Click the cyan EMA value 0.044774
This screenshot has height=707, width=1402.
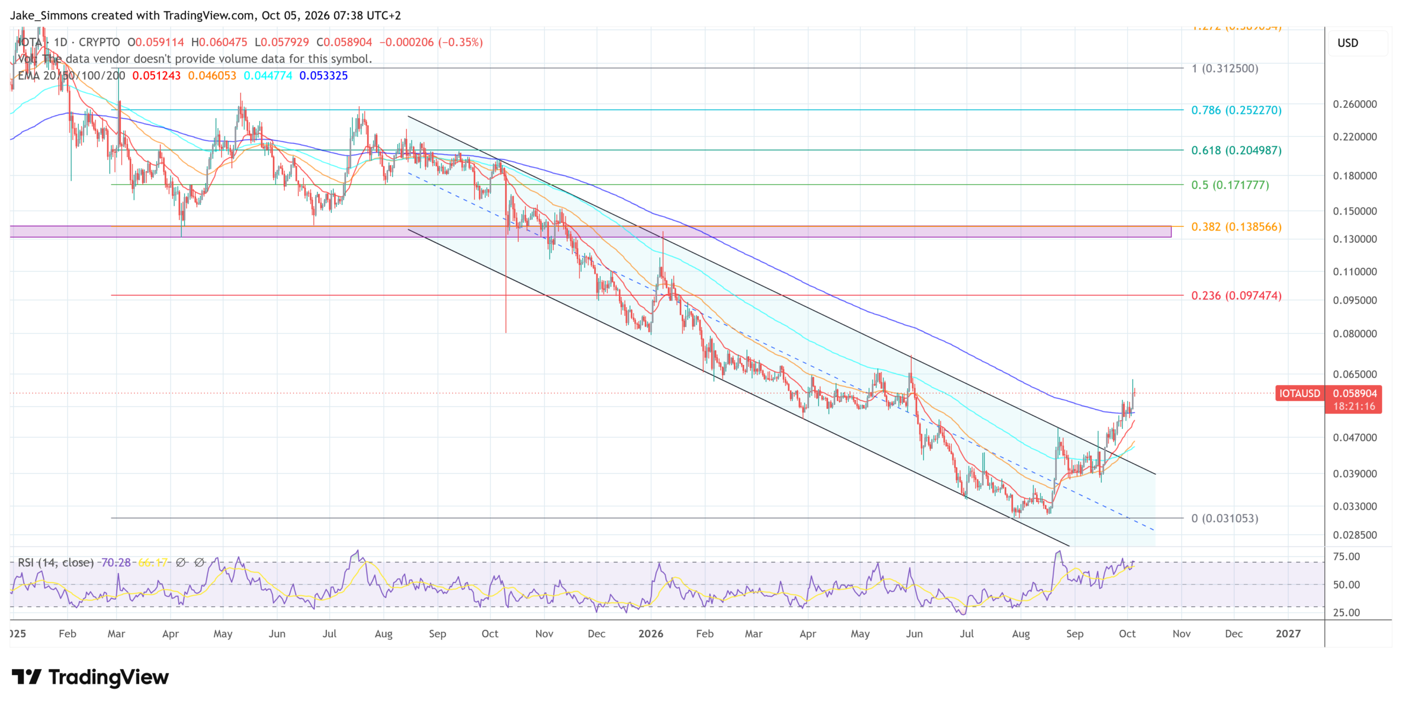point(268,76)
